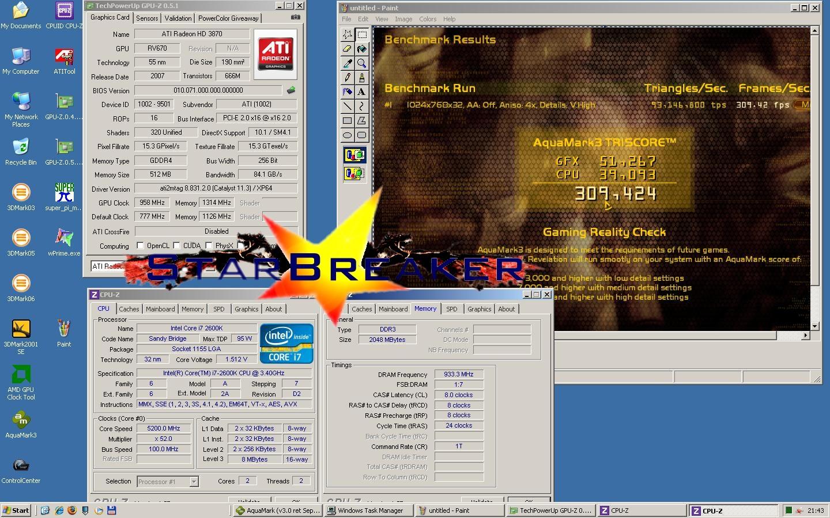Launch Internet Explorer from quick launch
Viewport: 830px width, 518px height.
59,511
